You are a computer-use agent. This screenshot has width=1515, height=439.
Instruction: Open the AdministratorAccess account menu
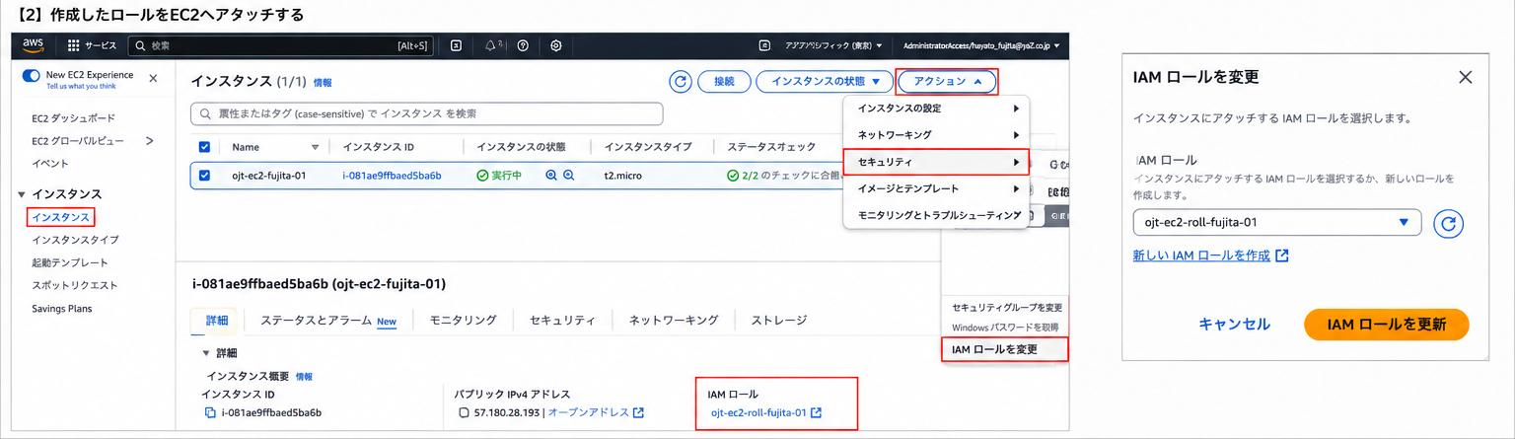(x=980, y=45)
